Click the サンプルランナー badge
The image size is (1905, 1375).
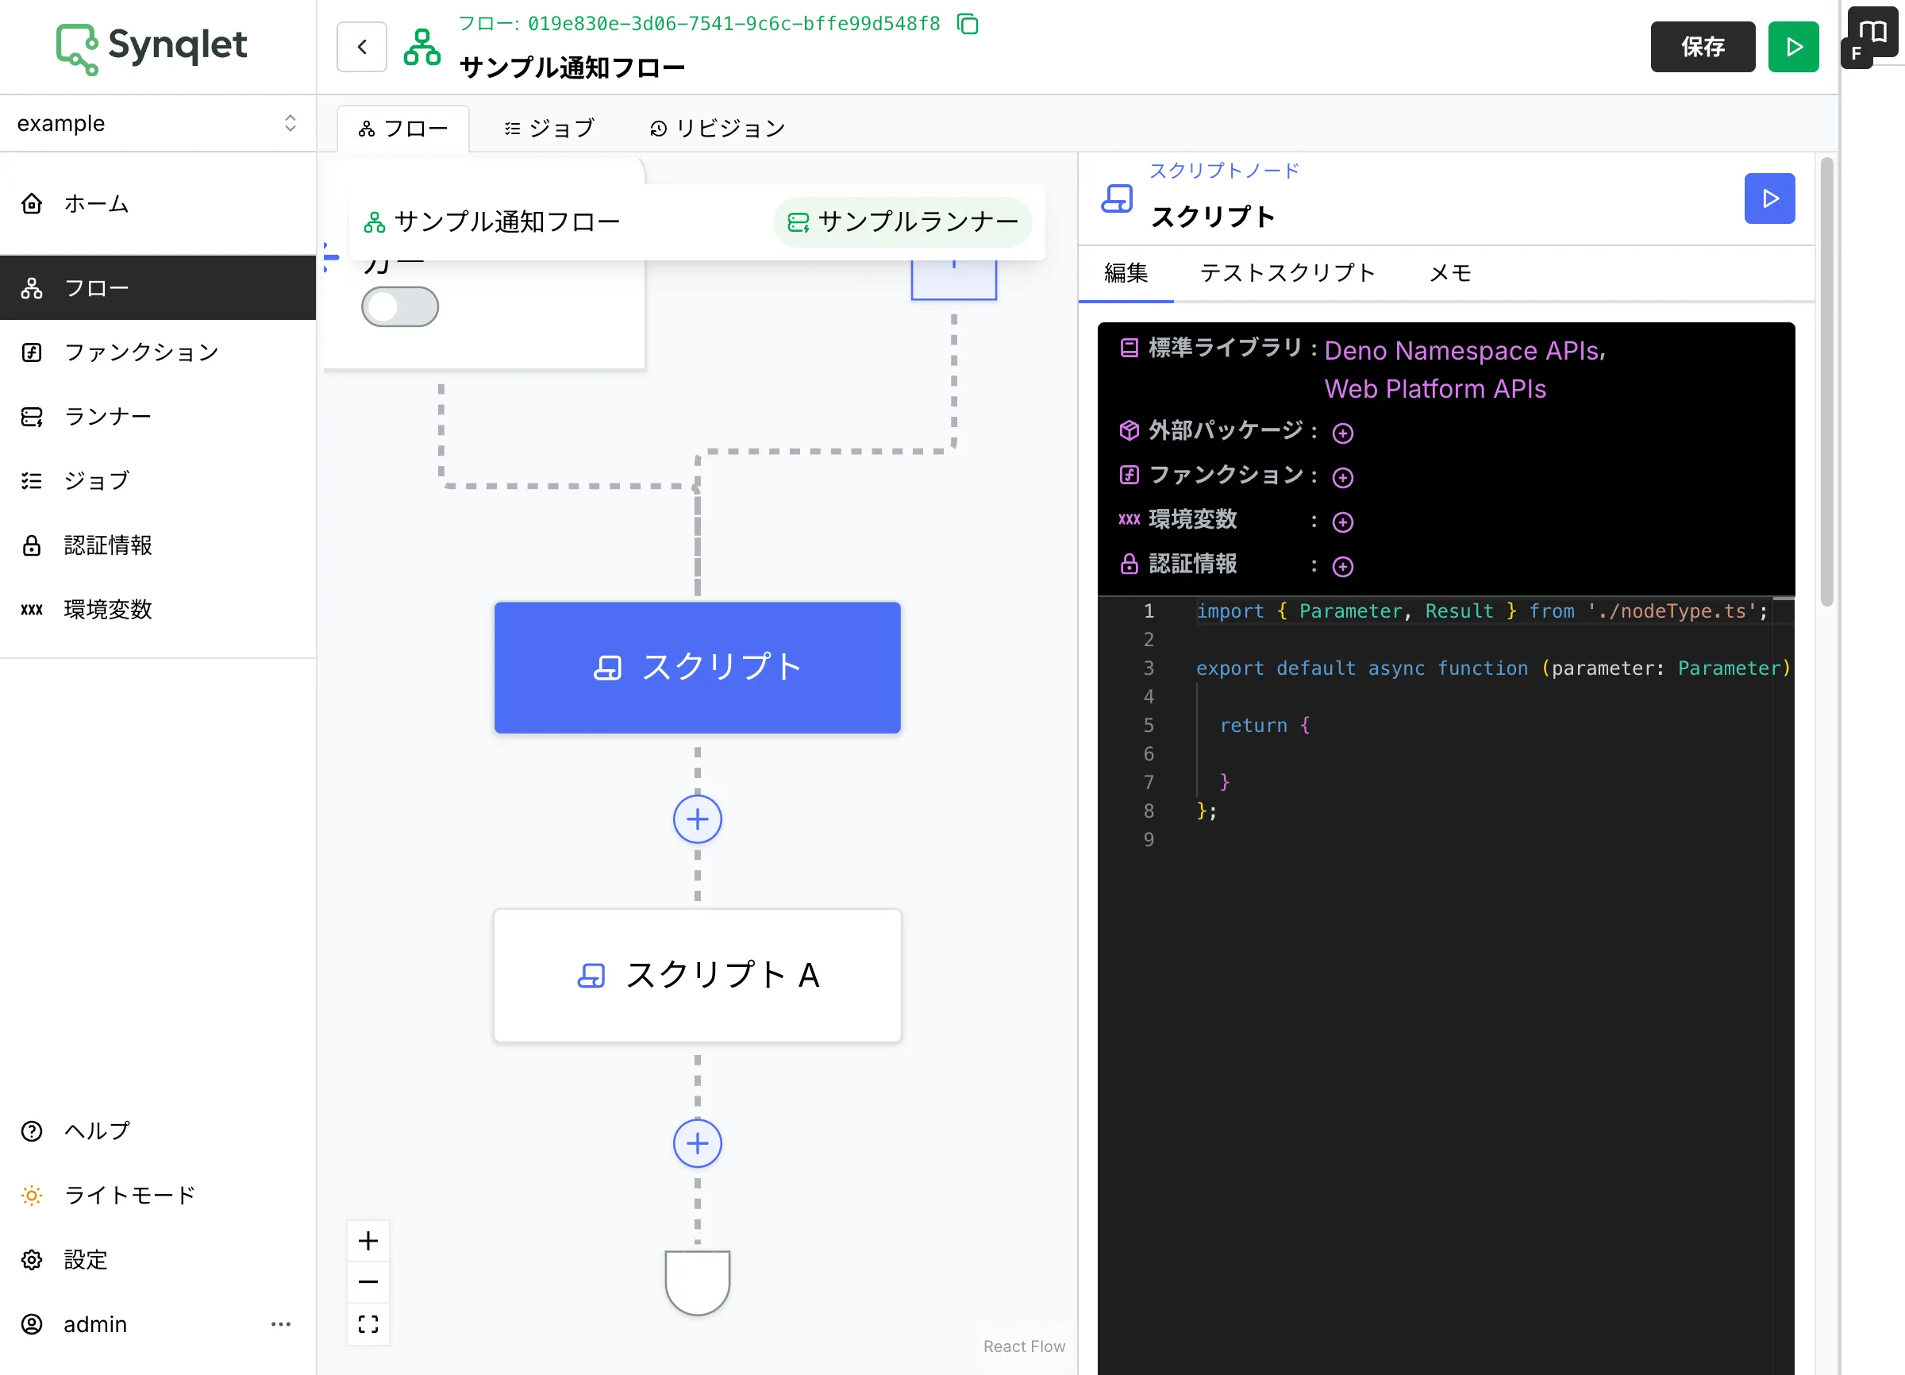pos(902,221)
